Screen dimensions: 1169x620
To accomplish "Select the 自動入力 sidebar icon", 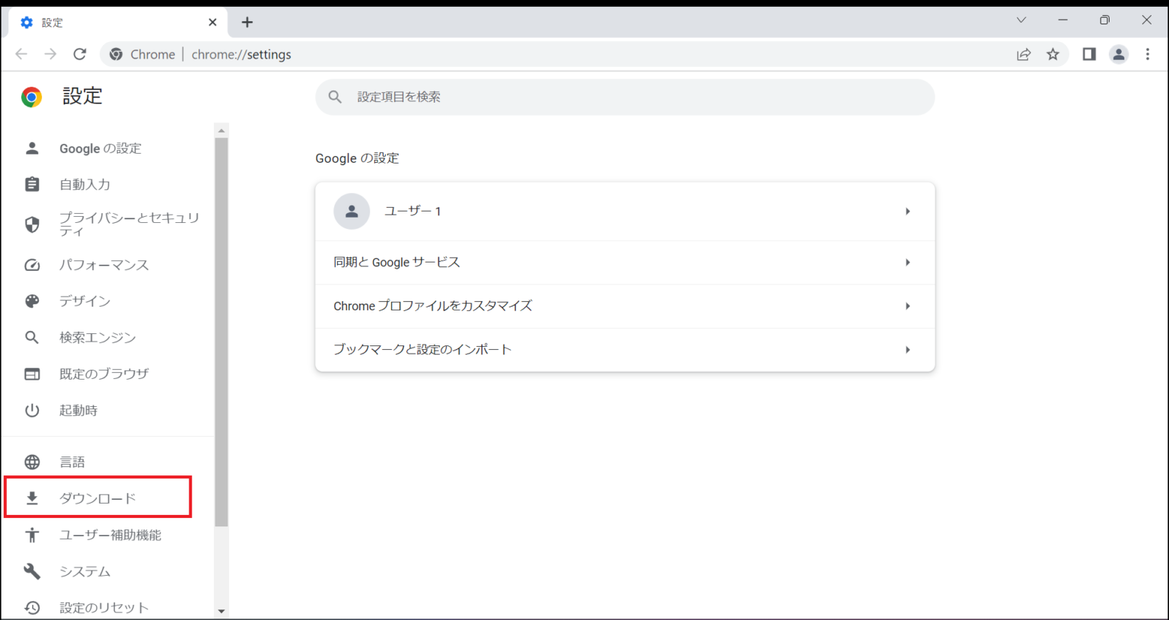I will [32, 184].
